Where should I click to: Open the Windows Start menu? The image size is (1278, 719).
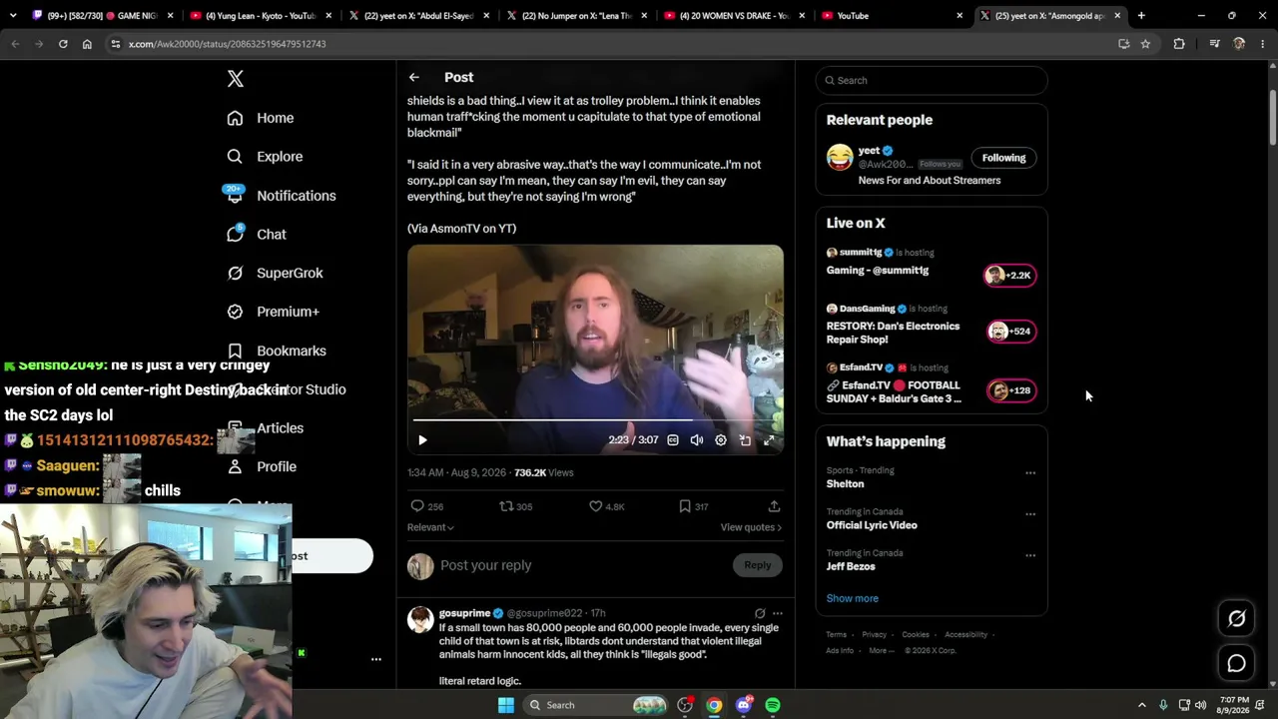506,705
